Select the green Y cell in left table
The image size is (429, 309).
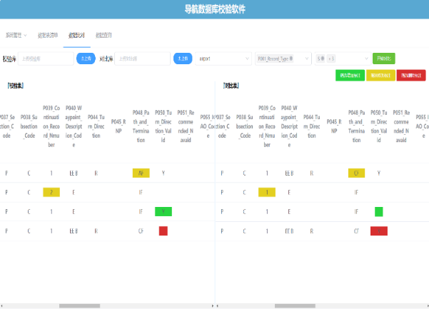click(x=163, y=211)
